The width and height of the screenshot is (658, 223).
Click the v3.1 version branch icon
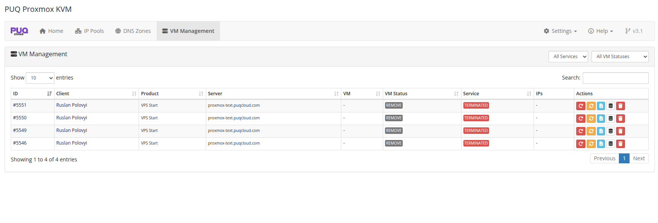(629, 31)
